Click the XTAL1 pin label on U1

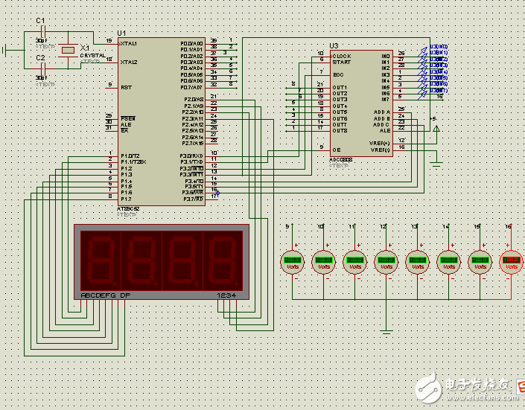[129, 44]
